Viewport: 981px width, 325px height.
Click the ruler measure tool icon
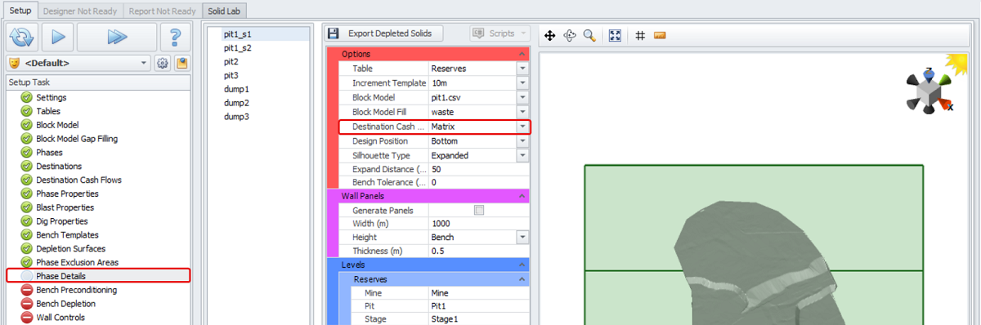[660, 36]
